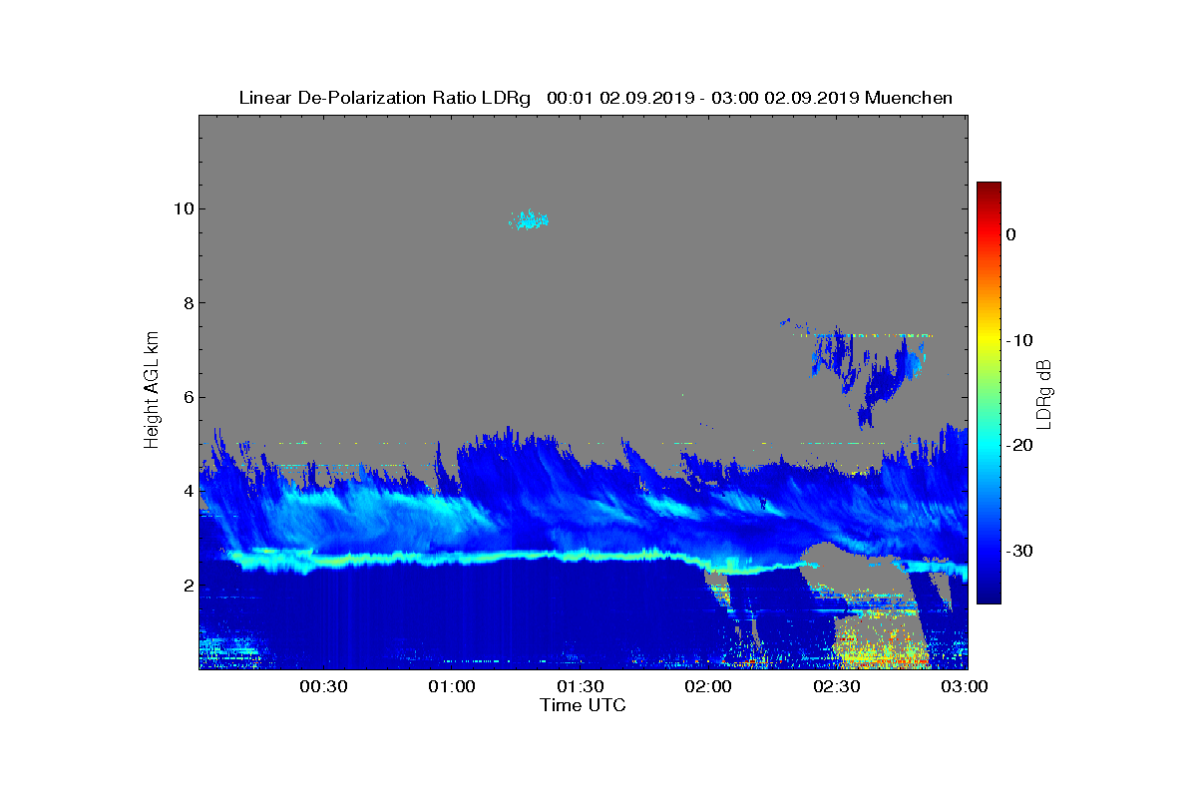Click the bright cyan melting layer band at 01:00
The image size is (1197, 798).
pos(452,557)
